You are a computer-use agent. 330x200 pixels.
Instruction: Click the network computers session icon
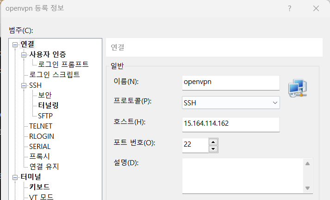[298, 88]
